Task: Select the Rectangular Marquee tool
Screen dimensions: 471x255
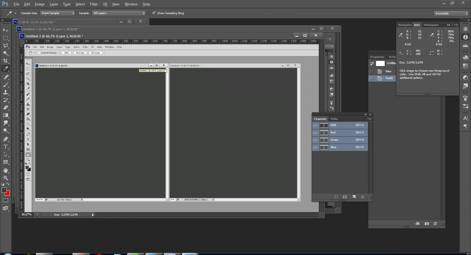Action: [6, 38]
